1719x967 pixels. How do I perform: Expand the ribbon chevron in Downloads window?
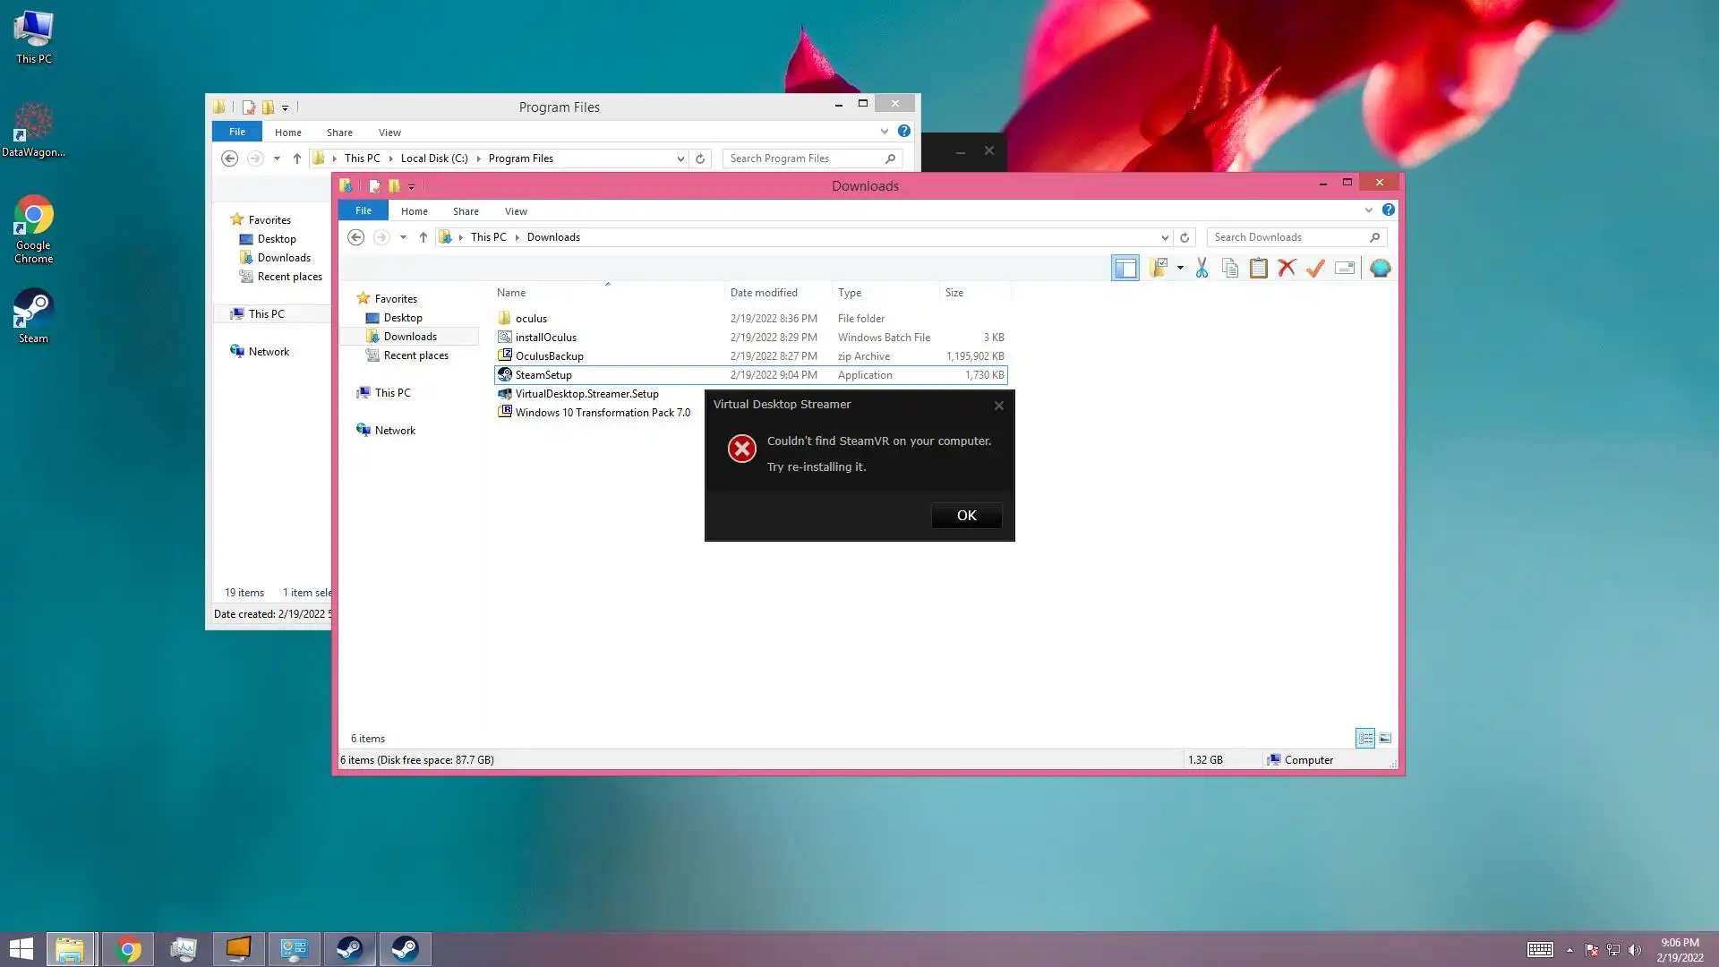click(x=1368, y=210)
